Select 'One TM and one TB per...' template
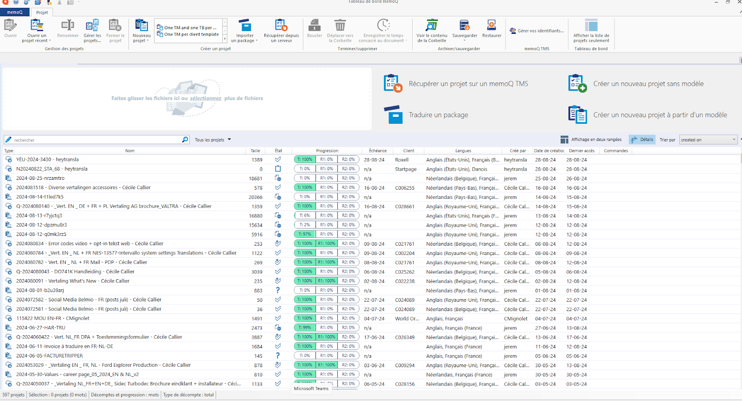 pyautogui.click(x=187, y=27)
